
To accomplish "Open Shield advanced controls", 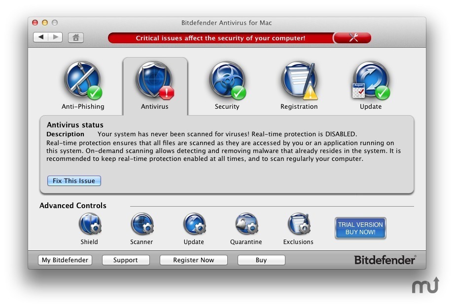I will [90, 224].
